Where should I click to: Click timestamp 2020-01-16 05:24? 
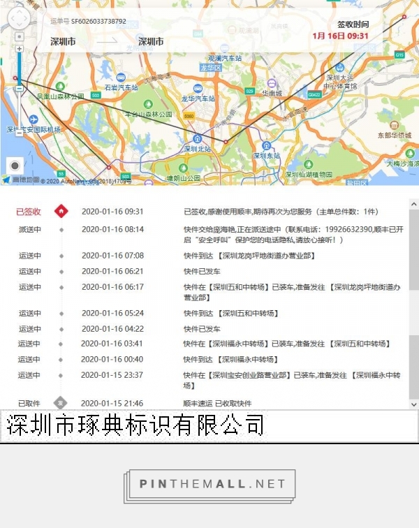pyautogui.click(x=112, y=313)
